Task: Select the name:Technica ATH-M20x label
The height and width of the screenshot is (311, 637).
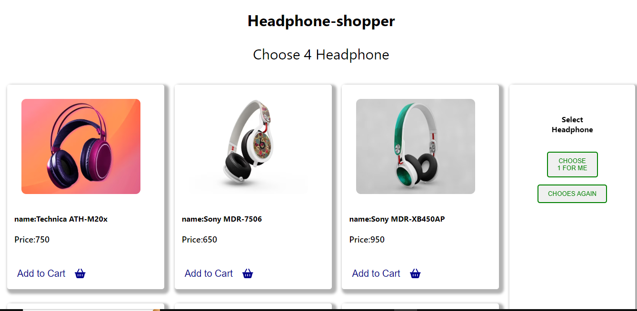Action: click(x=61, y=219)
